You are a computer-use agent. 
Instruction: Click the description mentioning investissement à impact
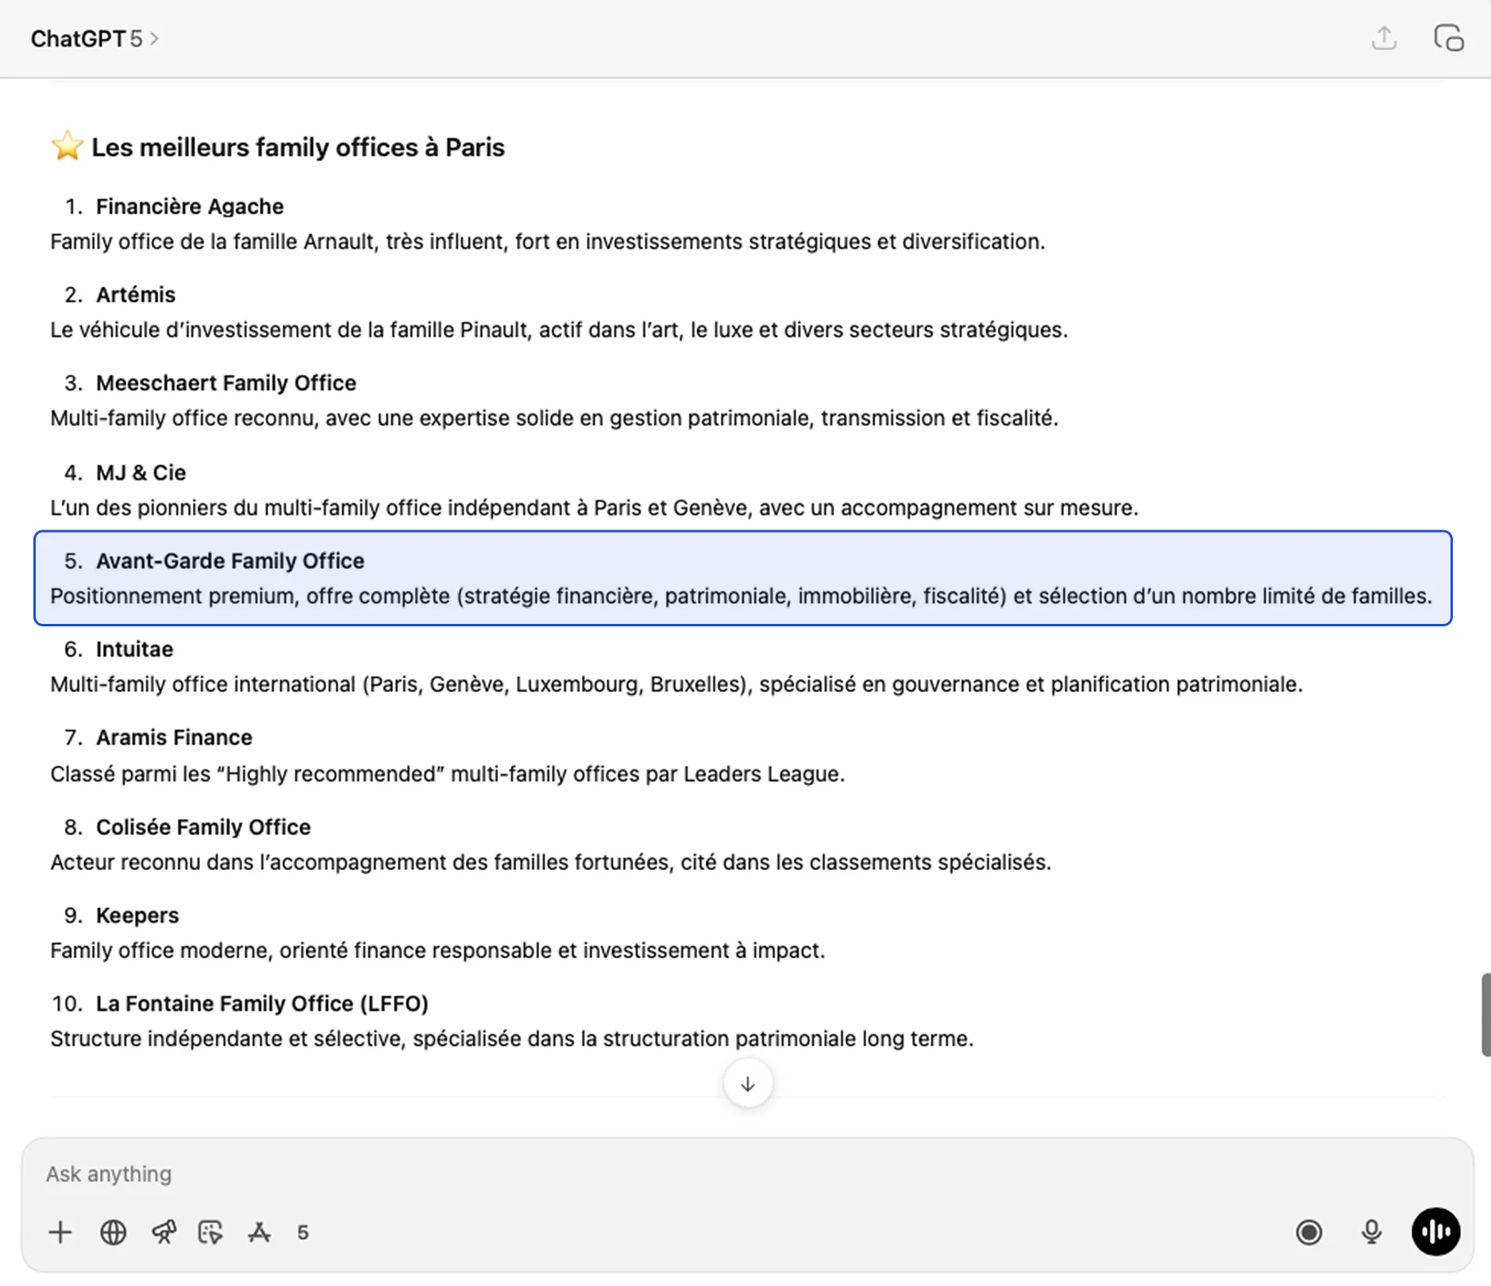437,949
